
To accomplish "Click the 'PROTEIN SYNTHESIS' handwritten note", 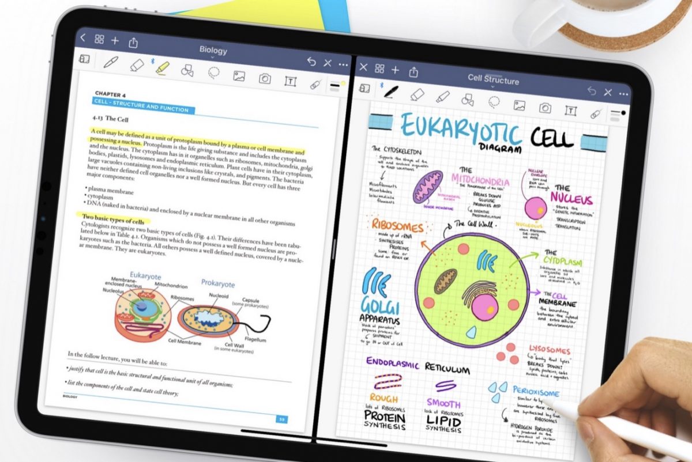I will [x=386, y=419].
